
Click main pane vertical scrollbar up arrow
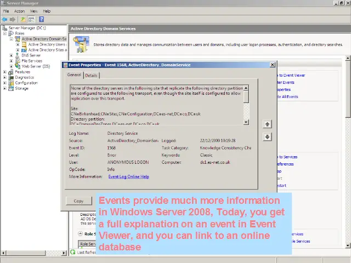point(348,59)
